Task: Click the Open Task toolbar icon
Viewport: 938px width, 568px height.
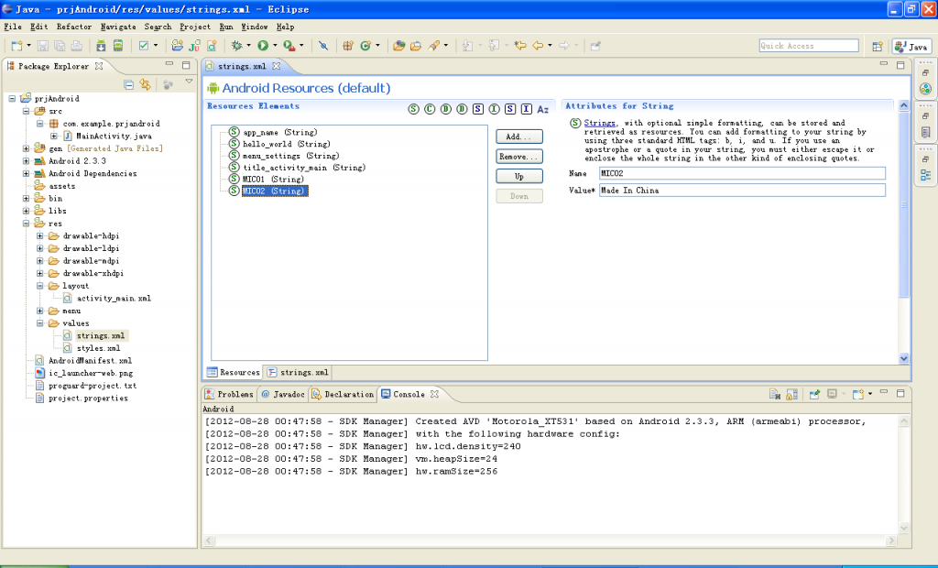Action: (416, 46)
